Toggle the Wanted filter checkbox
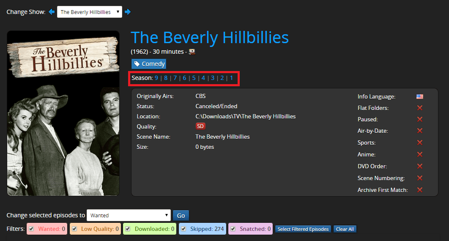Screen dimensions: 449x241 pyautogui.click(x=32, y=229)
